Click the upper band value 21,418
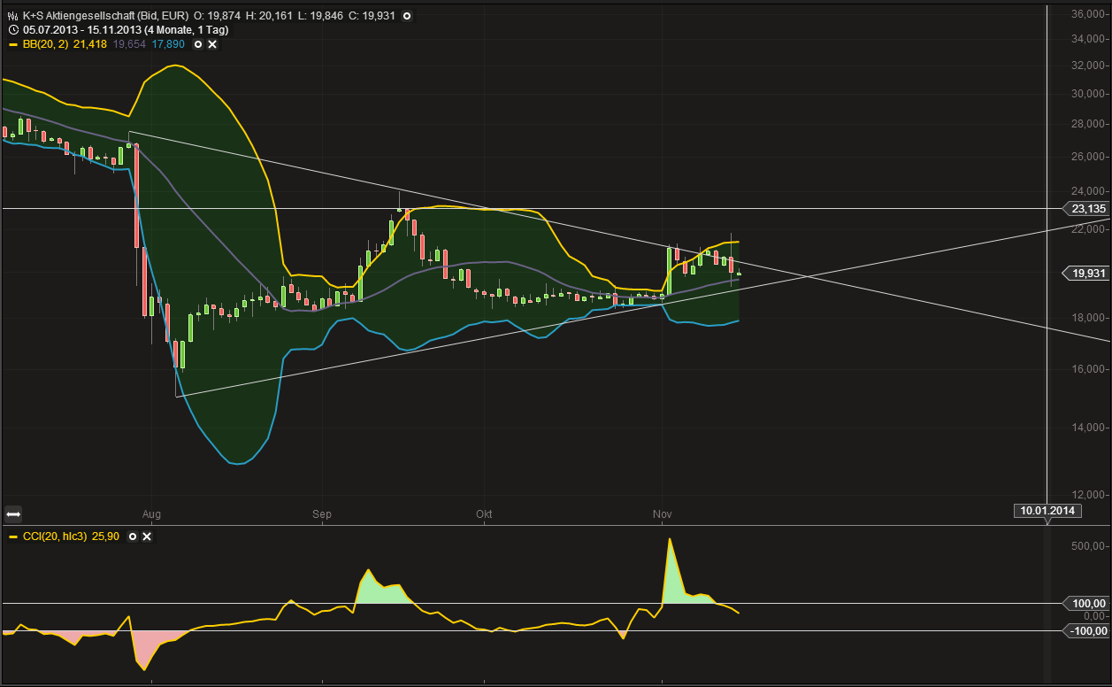The height and width of the screenshot is (687, 1112). pyautogui.click(x=91, y=43)
